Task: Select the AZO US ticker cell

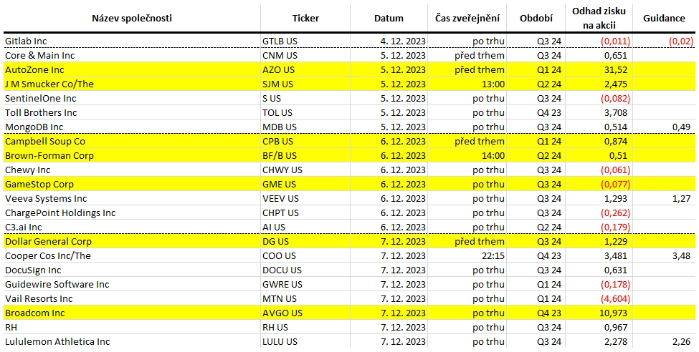Action: coord(278,70)
